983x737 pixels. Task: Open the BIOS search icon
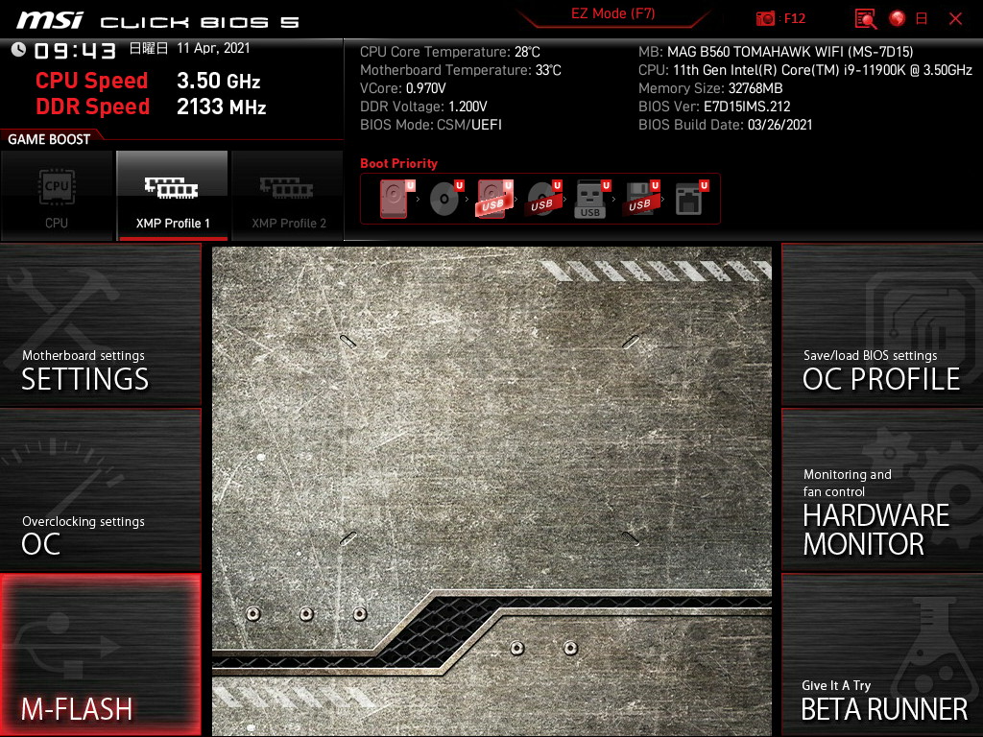click(x=866, y=19)
